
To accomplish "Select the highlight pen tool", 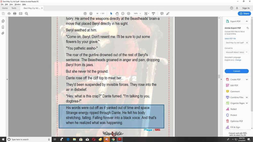I will click(168, 14).
